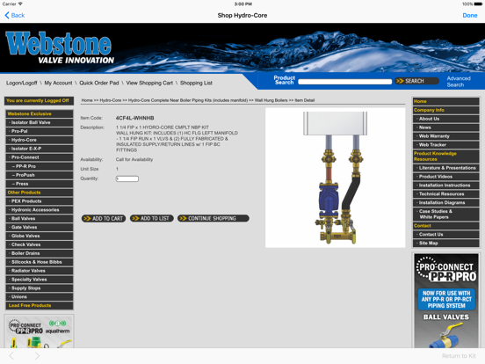Open Home in right menu

coord(446,101)
